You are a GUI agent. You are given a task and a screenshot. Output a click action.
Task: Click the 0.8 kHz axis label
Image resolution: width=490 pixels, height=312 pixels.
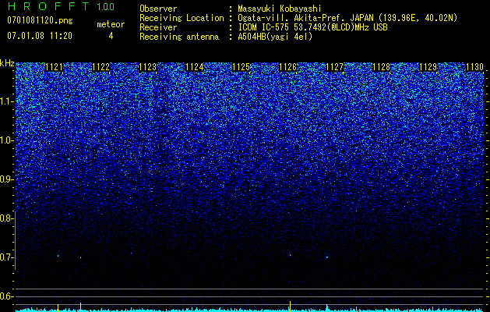[7, 218]
